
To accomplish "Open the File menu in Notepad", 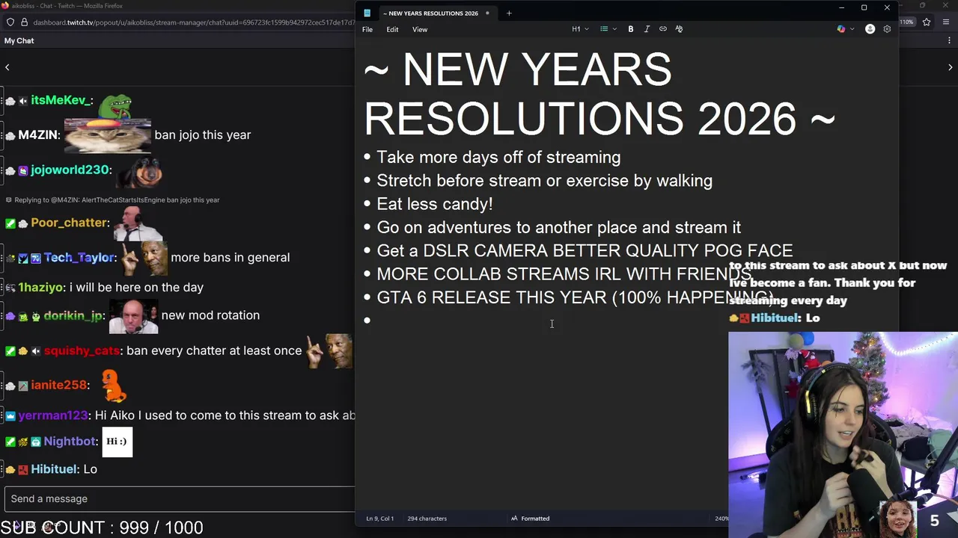I will pos(367,29).
